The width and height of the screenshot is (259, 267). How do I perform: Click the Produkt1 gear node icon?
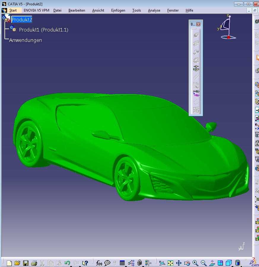point(13,29)
